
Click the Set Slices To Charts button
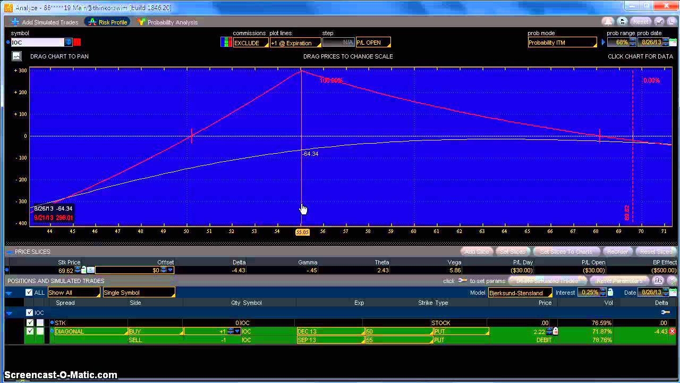click(566, 252)
